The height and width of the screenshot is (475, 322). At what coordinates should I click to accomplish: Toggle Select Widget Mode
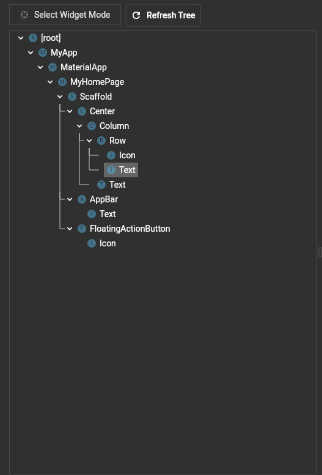(x=65, y=15)
